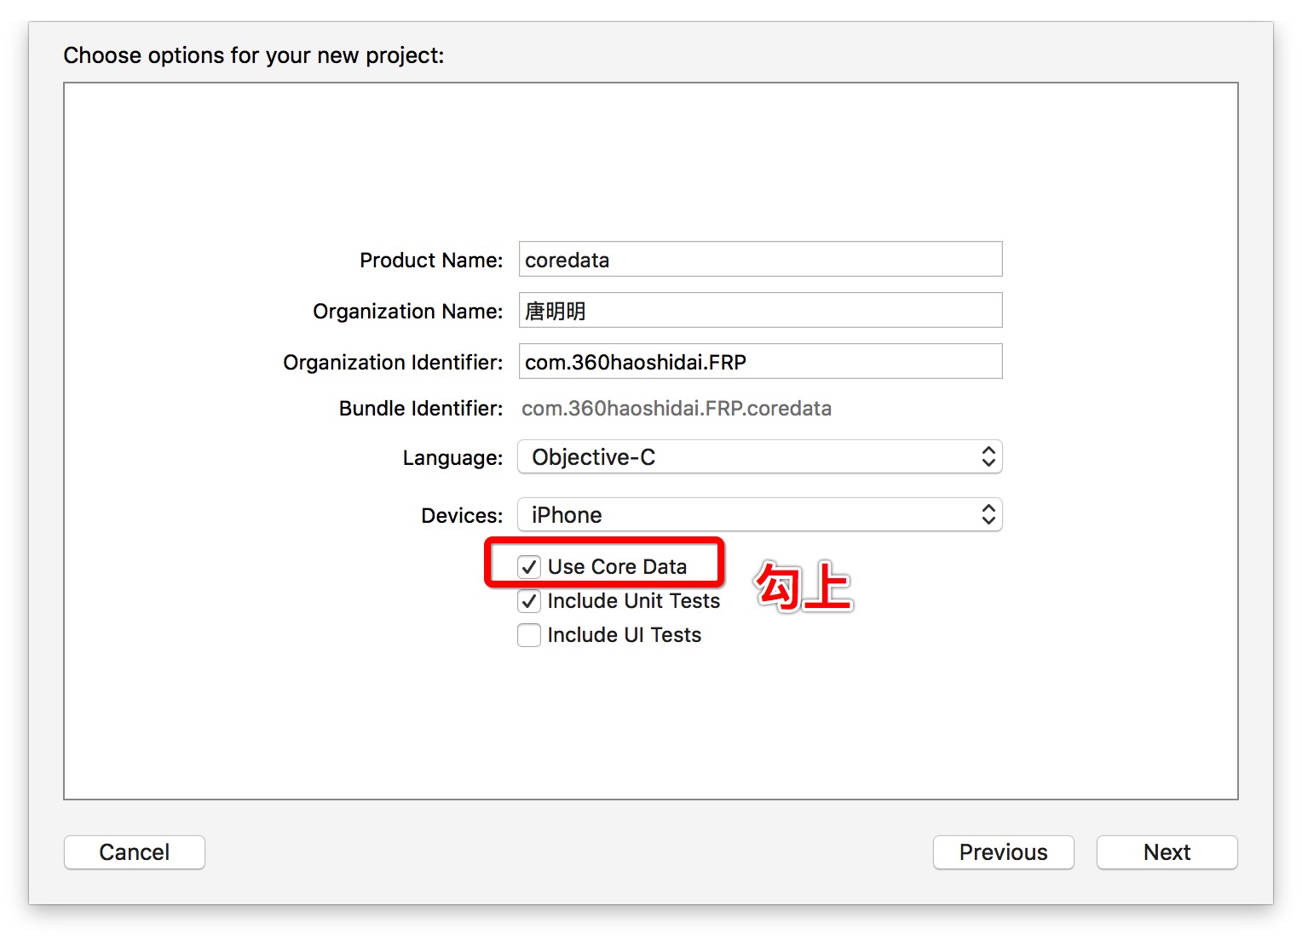Click the Previous button
The width and height of the screenshot is (1302, 940).
[x=1003, y=852]
